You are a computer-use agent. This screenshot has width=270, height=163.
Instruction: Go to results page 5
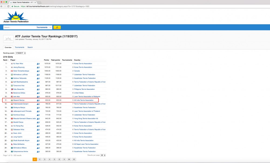[x=55, y=159]
